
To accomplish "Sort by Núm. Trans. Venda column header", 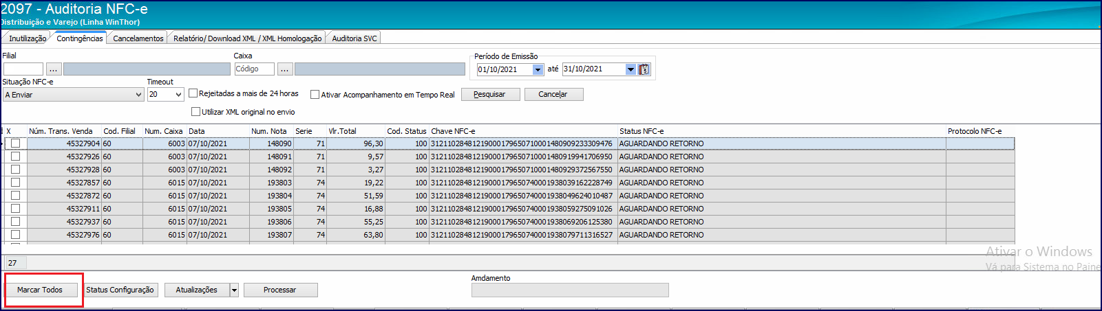I will point(64,131).
